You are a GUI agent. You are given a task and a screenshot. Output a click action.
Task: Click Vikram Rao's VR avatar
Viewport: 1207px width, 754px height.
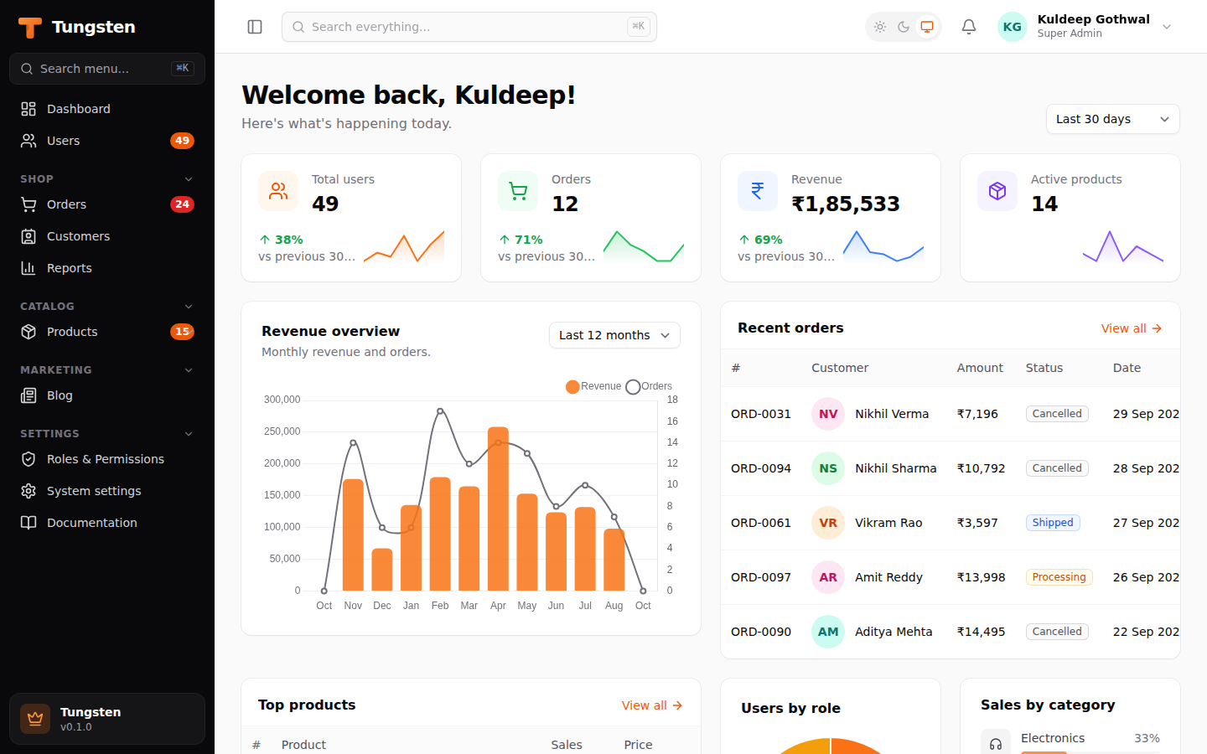tap(828, 523)
